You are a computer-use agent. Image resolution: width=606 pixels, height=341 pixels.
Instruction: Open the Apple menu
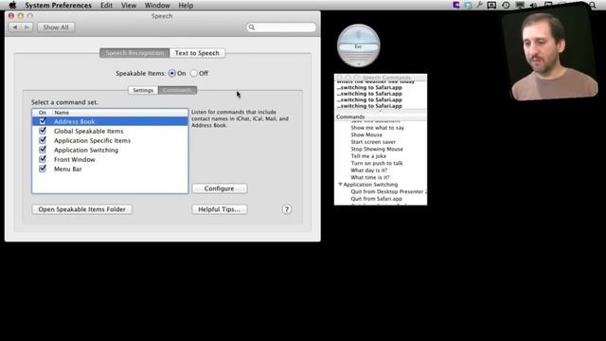(x=12, y=5)
